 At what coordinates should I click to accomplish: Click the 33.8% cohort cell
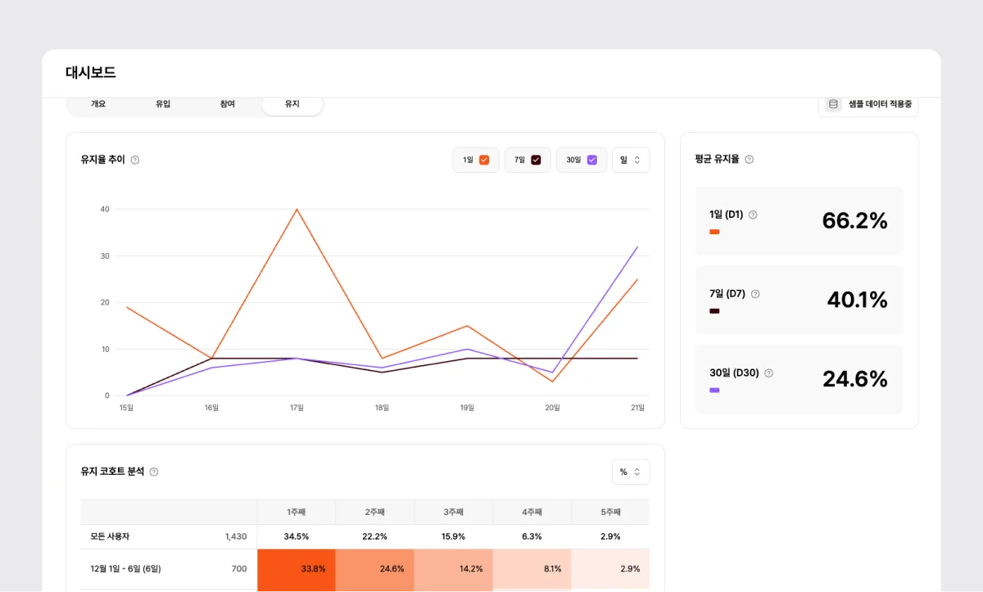pyautogui.click(x=297, y=569)
